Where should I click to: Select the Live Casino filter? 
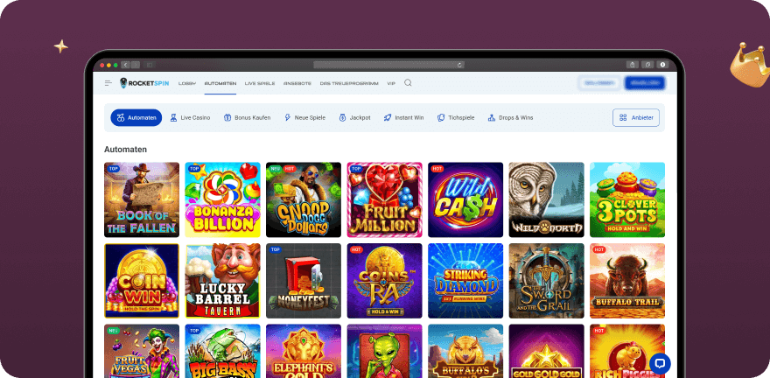(x=190, y=117)
